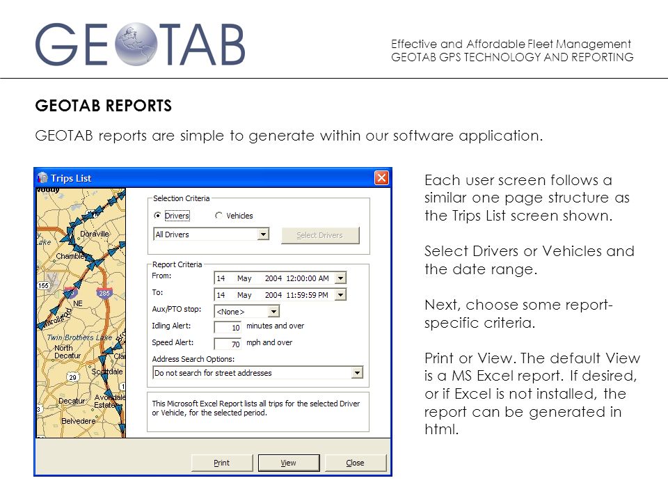Image resolution: width=668 pixels, height=501 pixels.
Task: Click the 'mph and over' label
Action: [x=269, y=342]
